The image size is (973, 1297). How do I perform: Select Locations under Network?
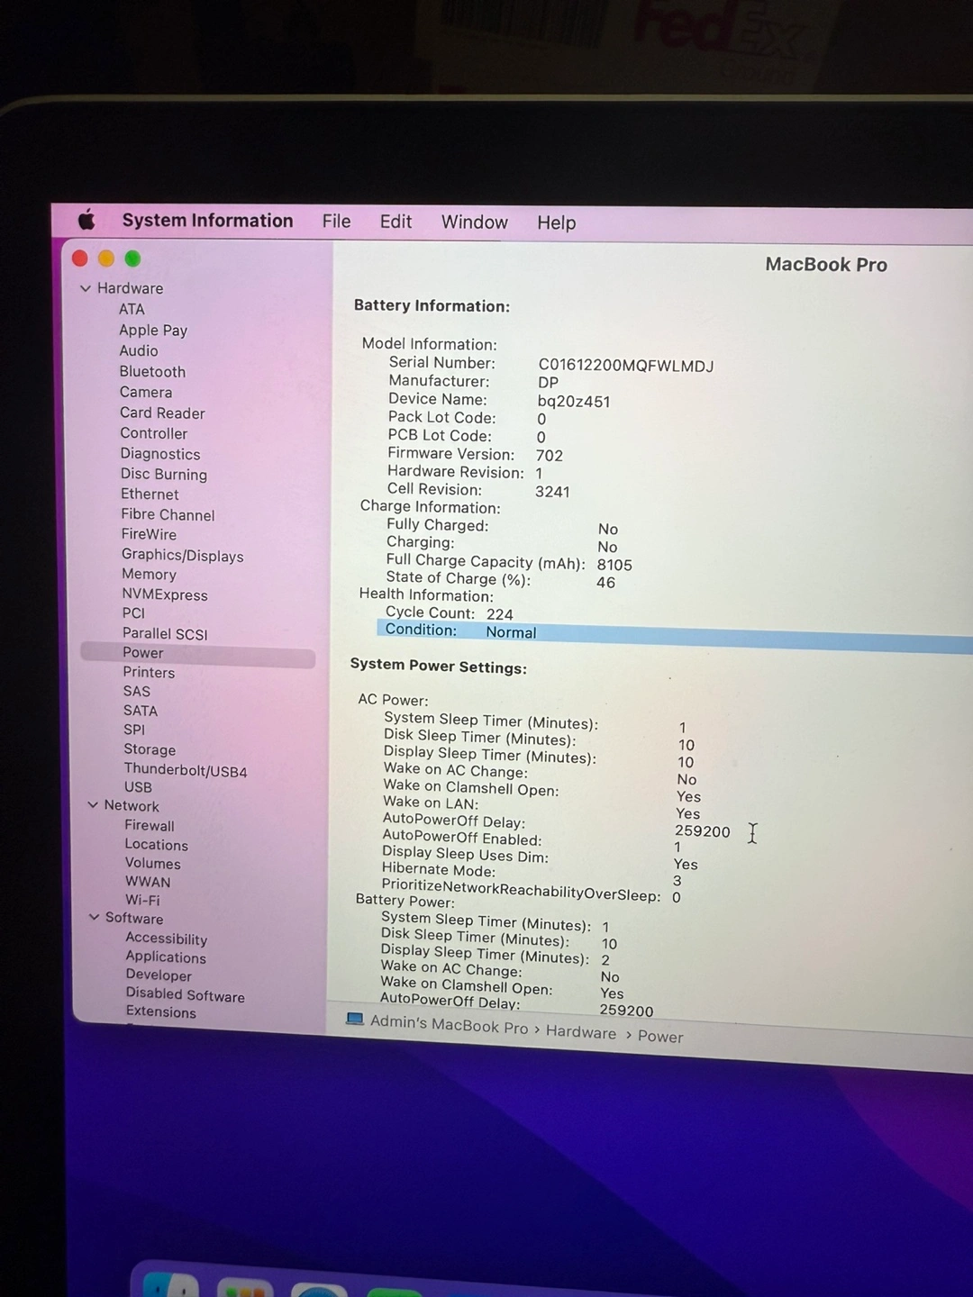[157, 845]
